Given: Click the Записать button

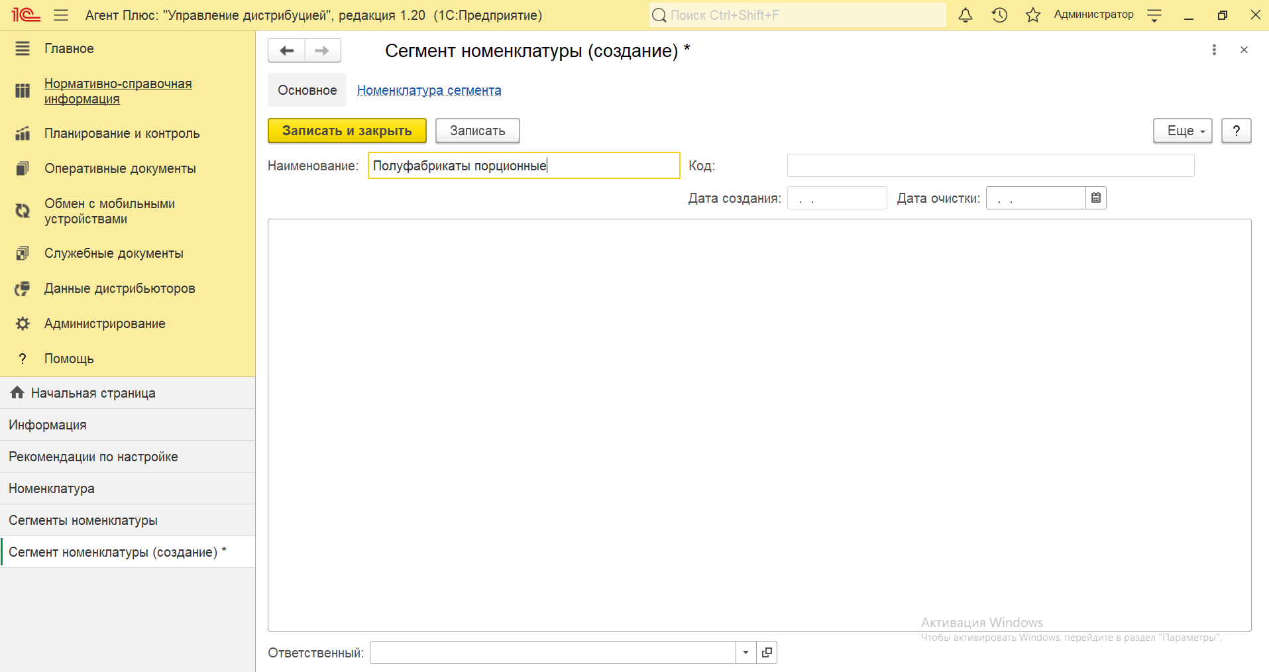Looking at the screenshot, I should coord(477,131).
